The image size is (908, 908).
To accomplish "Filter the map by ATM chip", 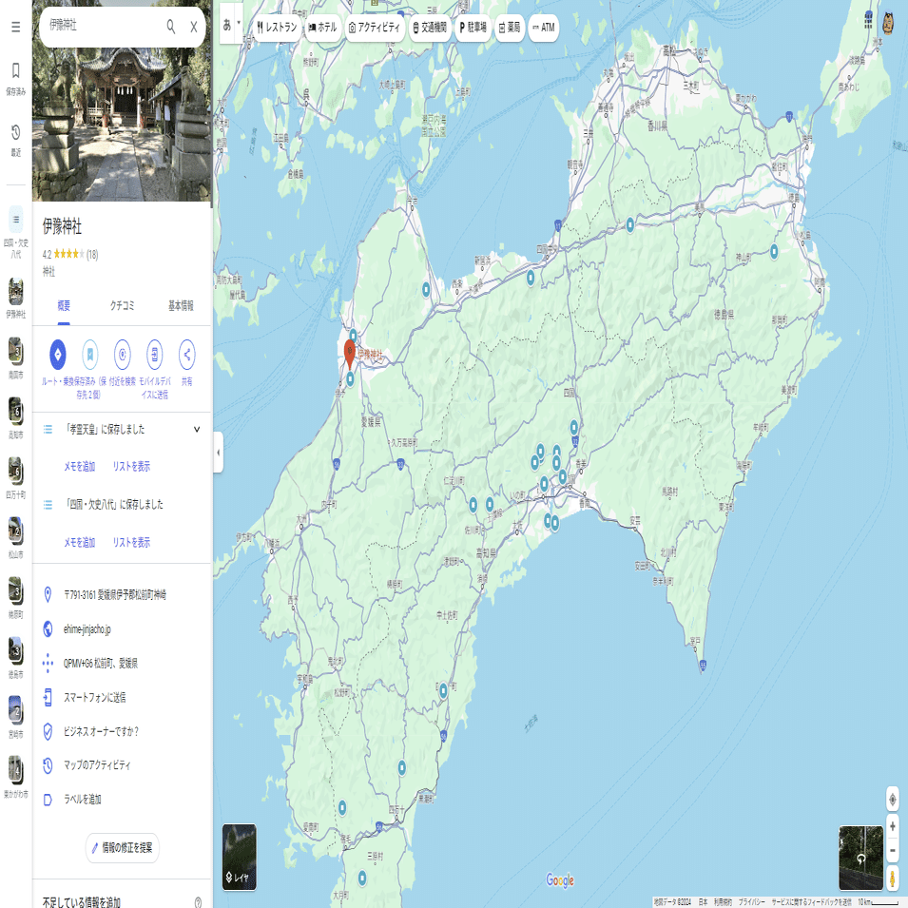I will [x=544, y=28].
